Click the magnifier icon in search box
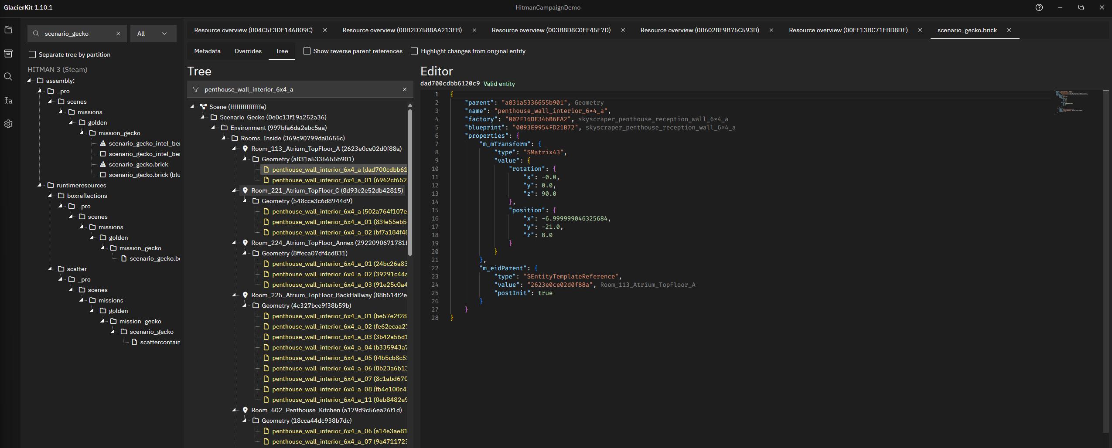Screen dimensions: 1112x448 pyautogui.click(x=36, y=34)
